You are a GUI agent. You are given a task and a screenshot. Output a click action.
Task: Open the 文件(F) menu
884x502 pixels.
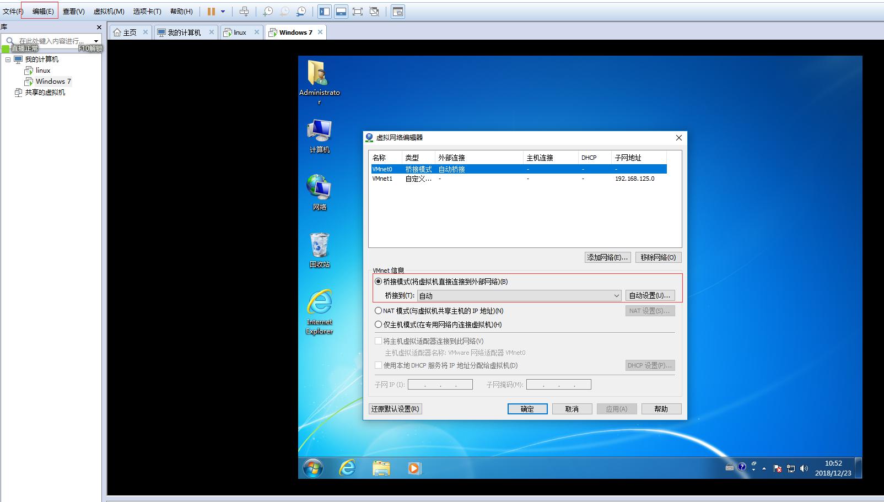(12, 11)
